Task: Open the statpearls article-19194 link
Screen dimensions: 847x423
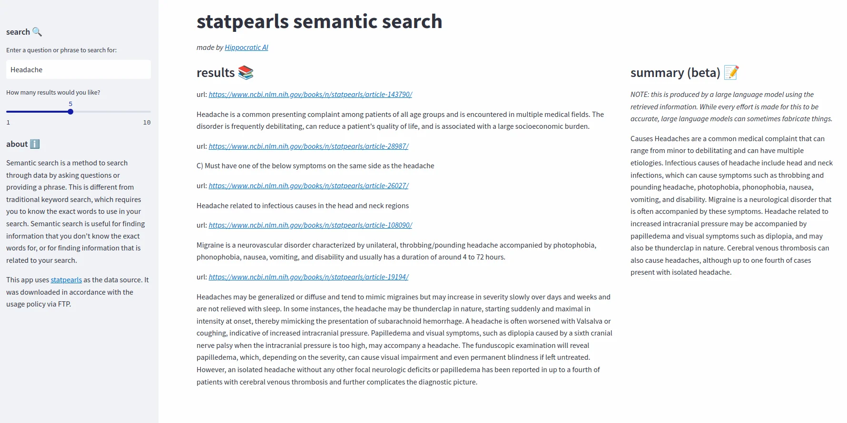Action: tap(308, 276)
